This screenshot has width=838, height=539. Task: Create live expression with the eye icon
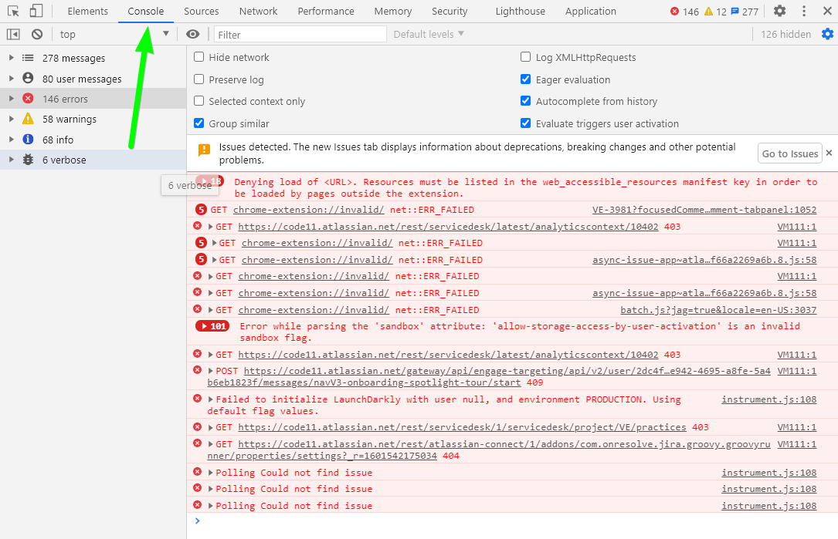192,34
